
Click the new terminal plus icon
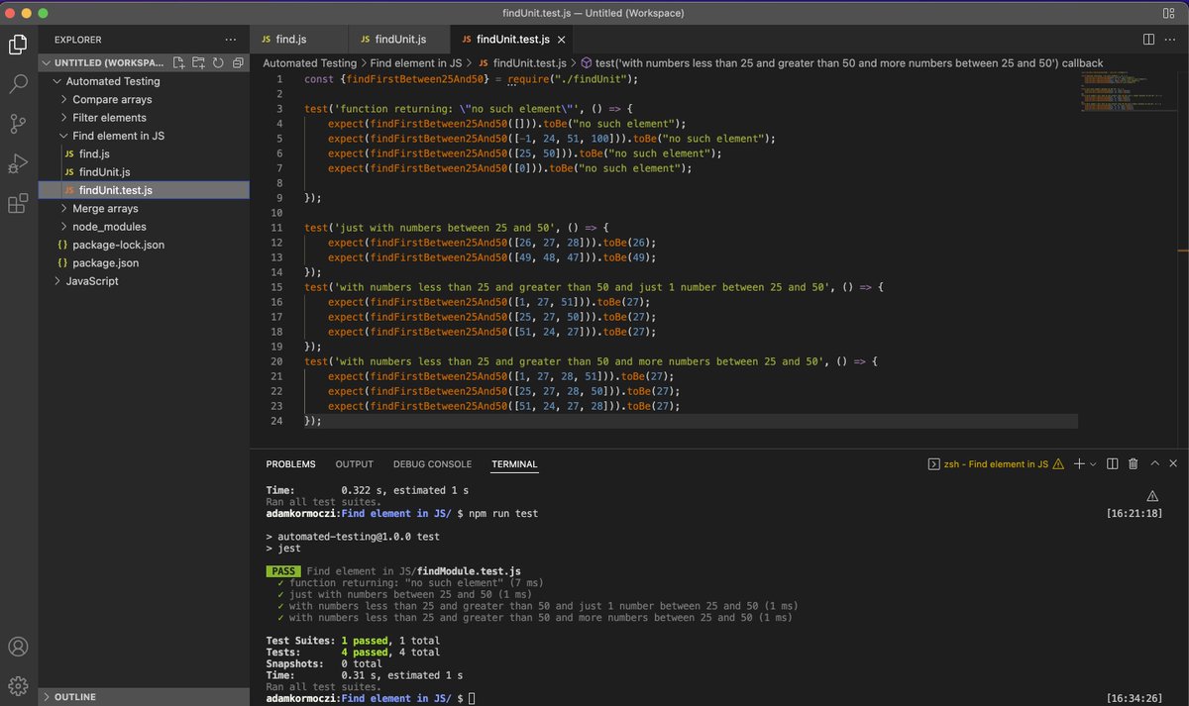(x=1079, y=463)
